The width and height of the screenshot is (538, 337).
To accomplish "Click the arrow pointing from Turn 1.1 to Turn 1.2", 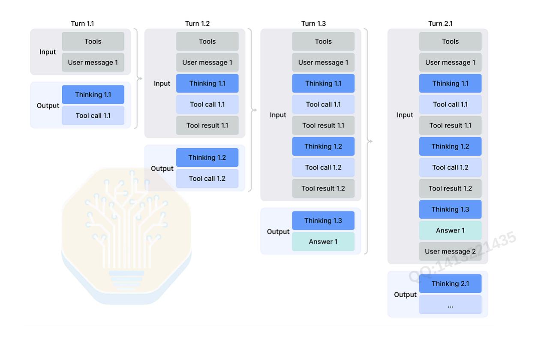I will point(139,78).
